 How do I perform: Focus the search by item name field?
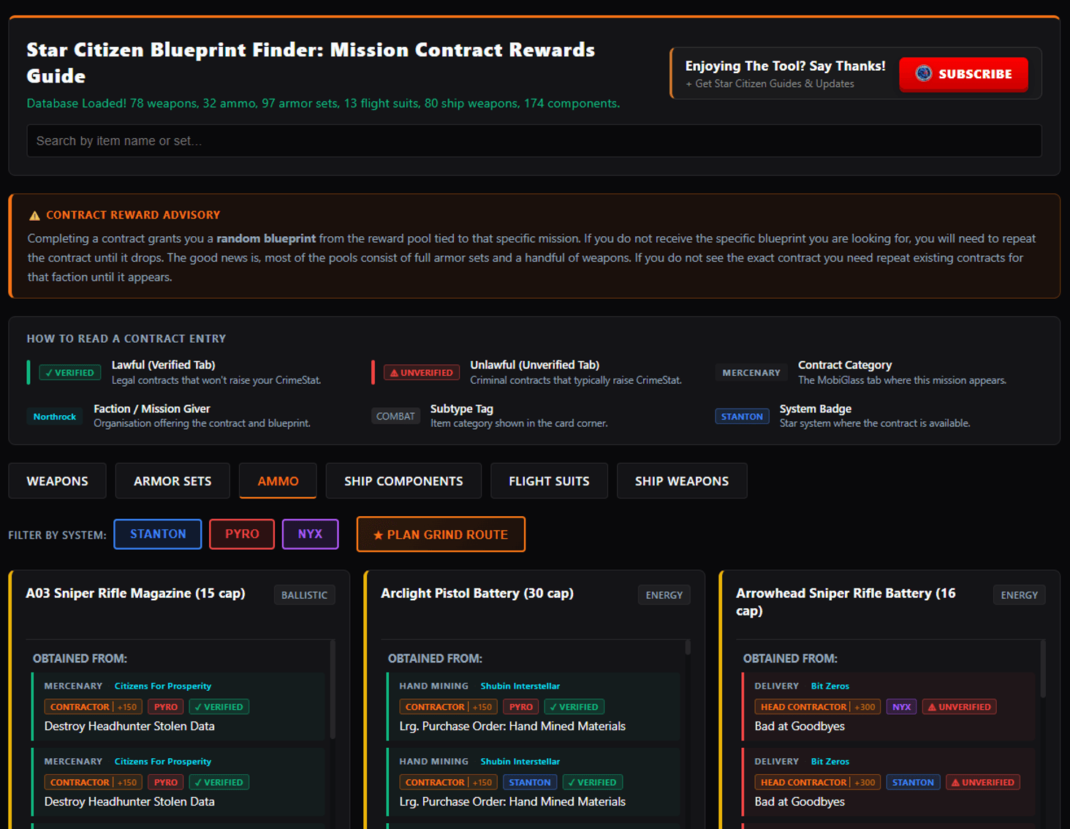point(534,140)
